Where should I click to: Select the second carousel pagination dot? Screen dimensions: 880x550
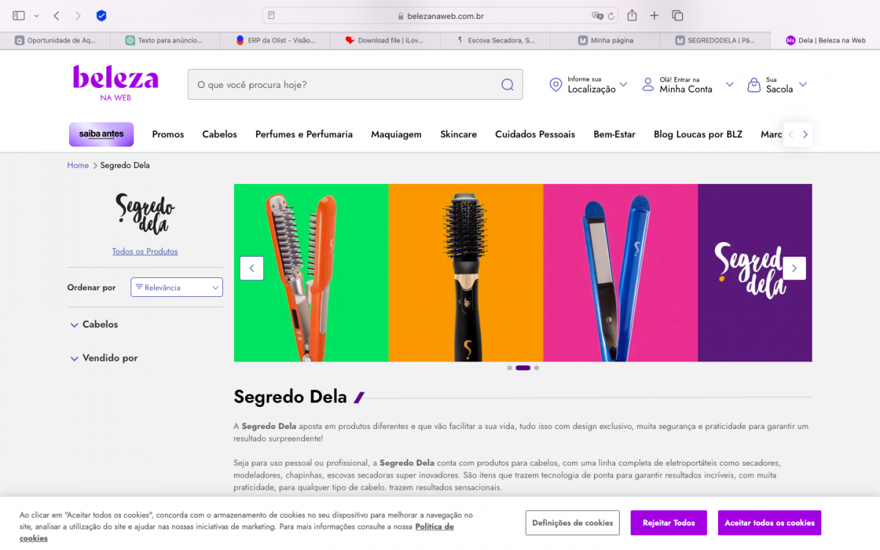tap(523, 367)
